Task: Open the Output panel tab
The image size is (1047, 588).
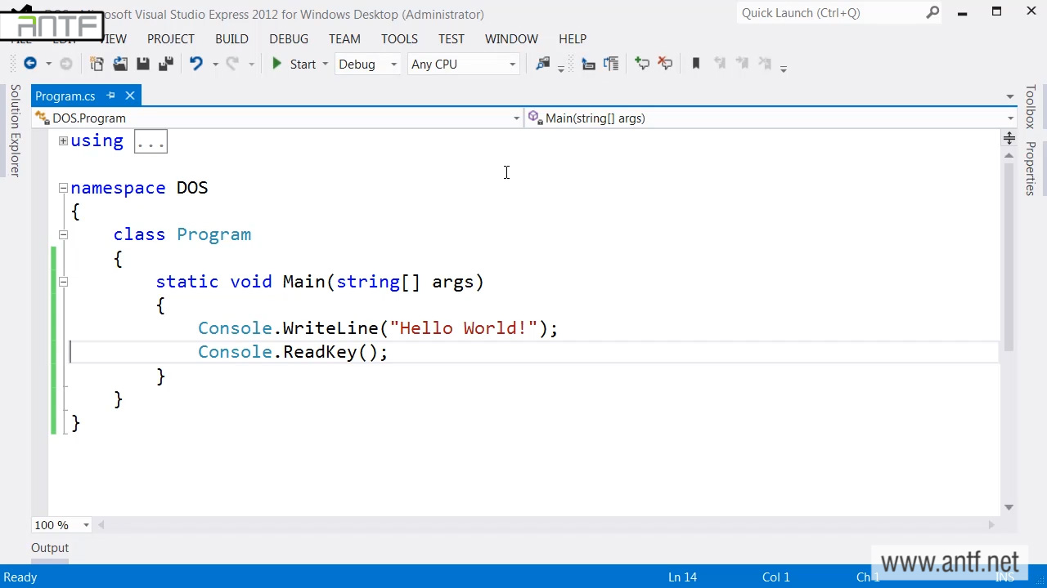Action: click(x=50, y=548)
